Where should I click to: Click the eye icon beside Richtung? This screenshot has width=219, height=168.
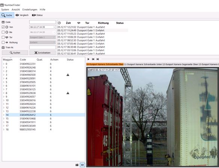tap(7, 43)
